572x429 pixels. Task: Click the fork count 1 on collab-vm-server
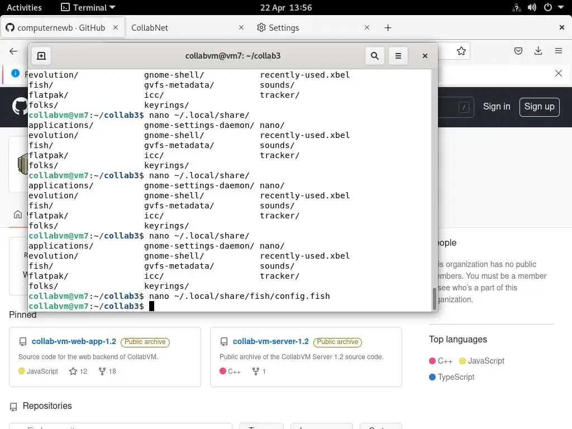[x=259, y=371]
